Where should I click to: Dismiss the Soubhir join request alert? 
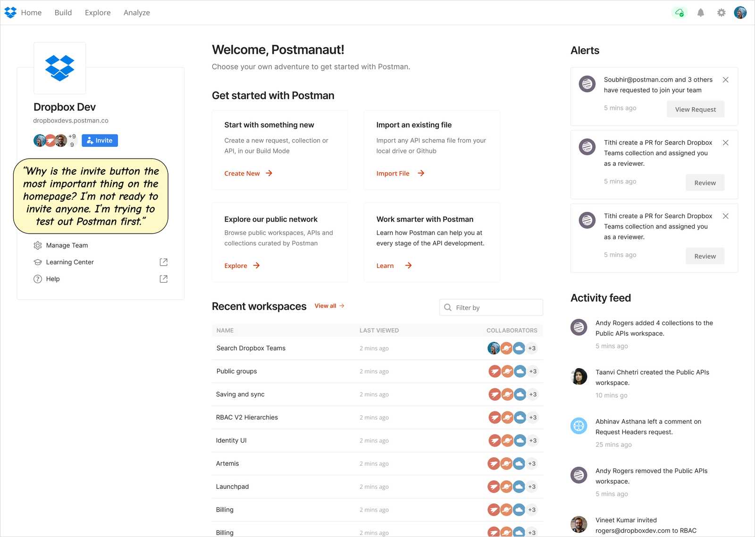pyautogui.click(x=726, y=80)
